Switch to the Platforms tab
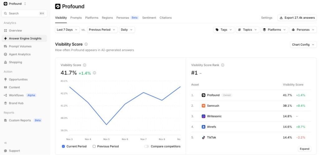Image resolution: width=319 pixels, height=155 pixels. [x=92, y=18]
